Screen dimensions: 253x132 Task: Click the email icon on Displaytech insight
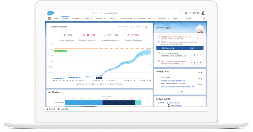pyautogui.click(x=195, y=55)
